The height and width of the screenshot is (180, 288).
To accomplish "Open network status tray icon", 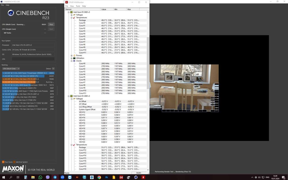I will [x=263, y=177].
